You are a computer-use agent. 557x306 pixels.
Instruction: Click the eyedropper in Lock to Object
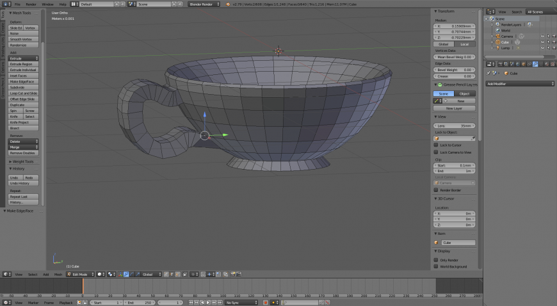(x=473, y=138)
